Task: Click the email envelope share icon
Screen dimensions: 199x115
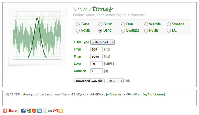Action: [x=45, y=110]
